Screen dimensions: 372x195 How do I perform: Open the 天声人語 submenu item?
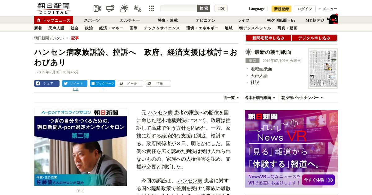[x=56, y=28]
